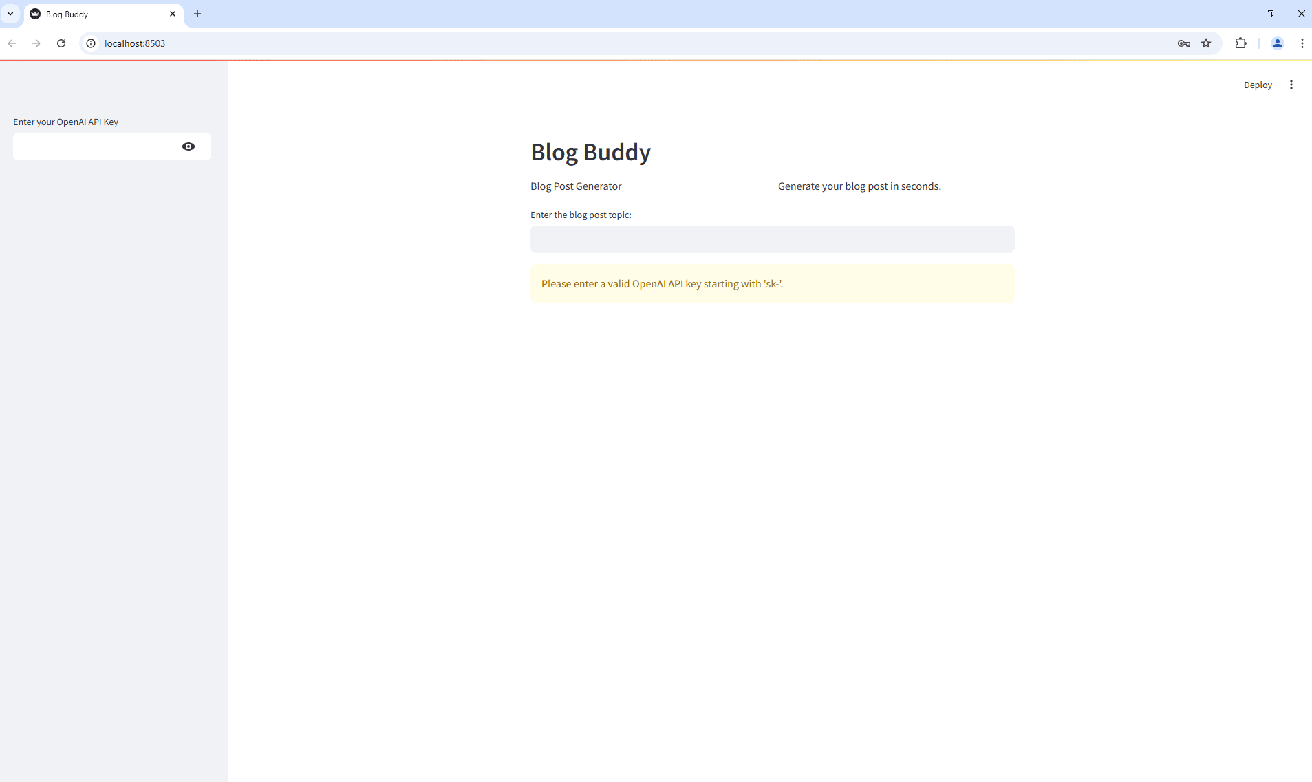Go forward using the browser forward arrow
This screenshot has width=1312, height=782.
(x=36, y=43)
